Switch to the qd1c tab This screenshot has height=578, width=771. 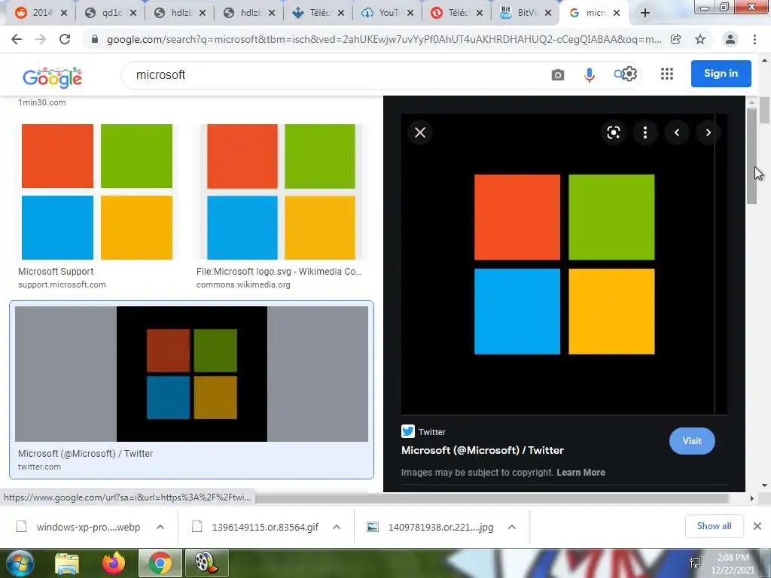110,14
